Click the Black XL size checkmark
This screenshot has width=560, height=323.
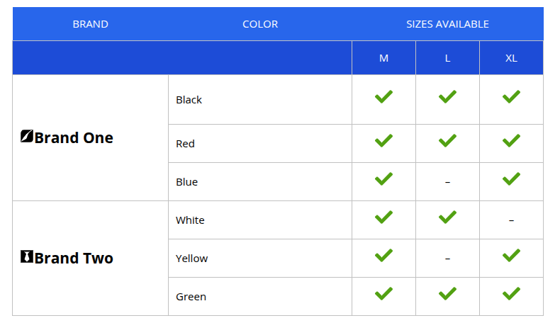point(511,97)
